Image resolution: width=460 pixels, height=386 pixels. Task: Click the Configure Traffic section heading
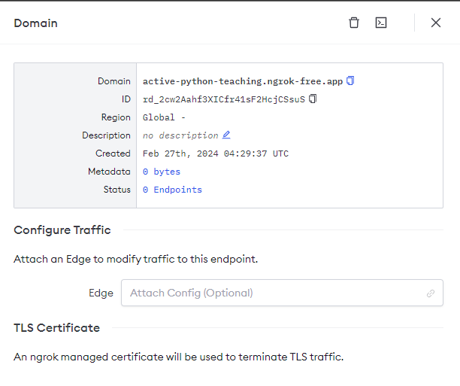[x=62, y=230]
